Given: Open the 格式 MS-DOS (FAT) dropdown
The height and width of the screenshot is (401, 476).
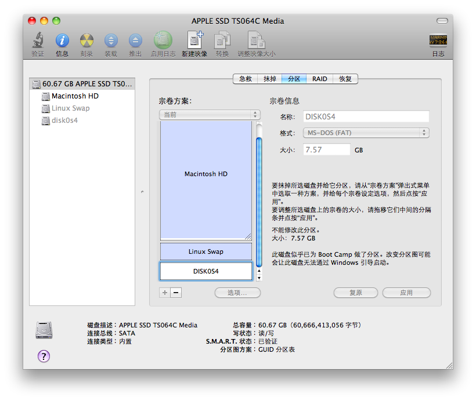Looking at the screenshot, I should pos(366,133).
